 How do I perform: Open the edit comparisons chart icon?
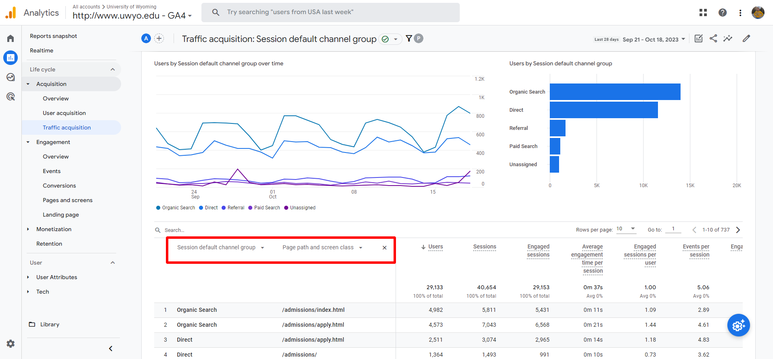(698, 38)
